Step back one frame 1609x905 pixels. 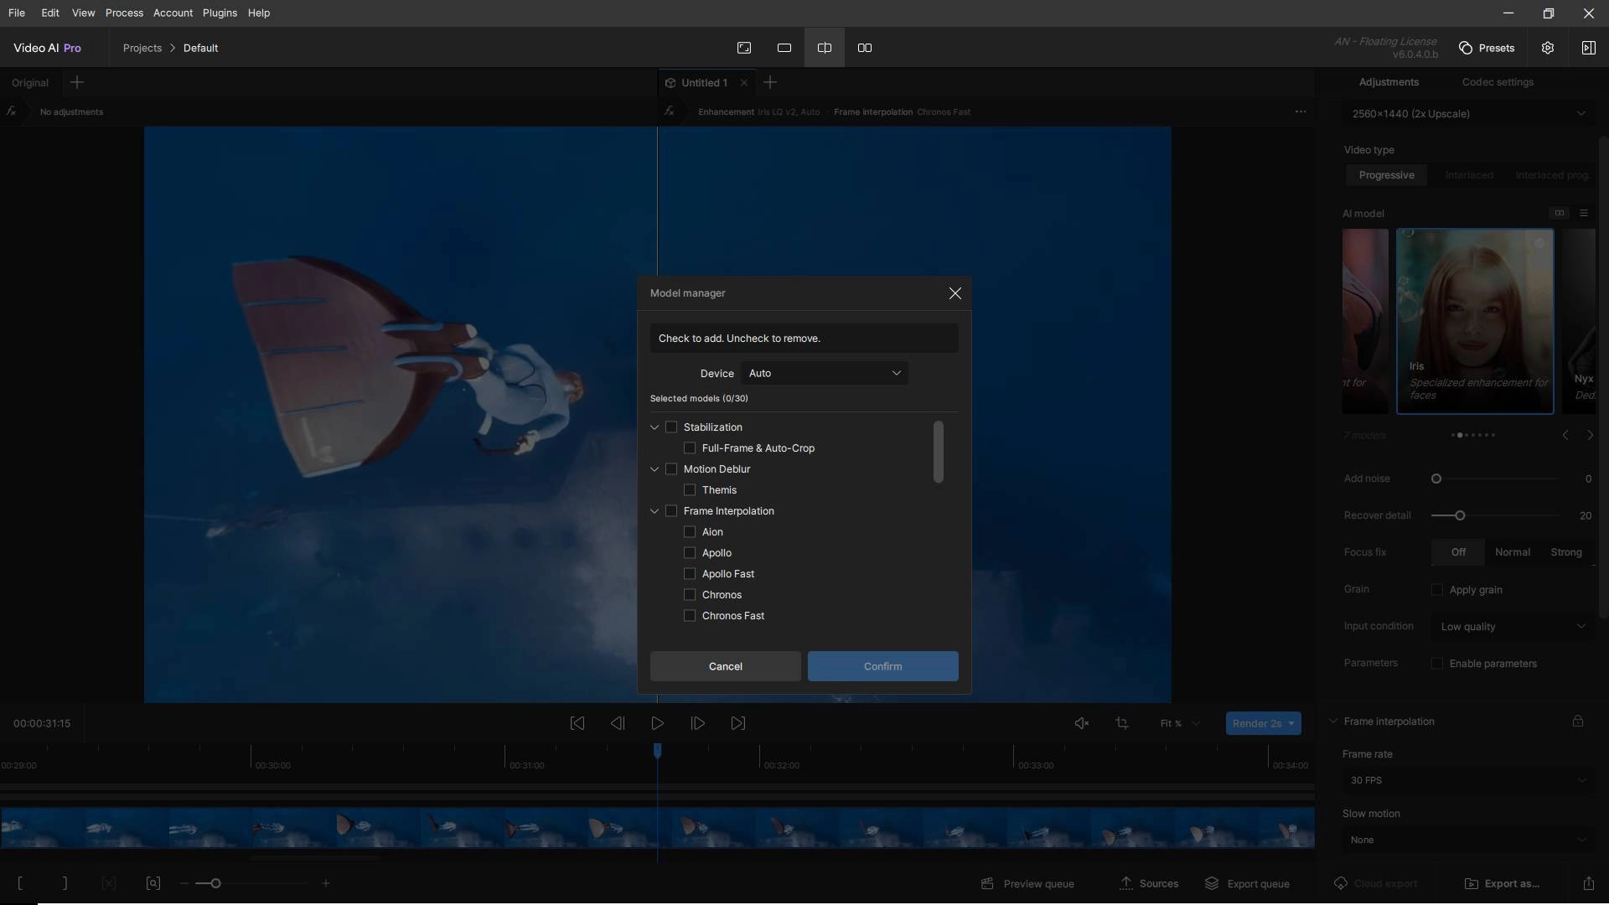click(618, 723)
